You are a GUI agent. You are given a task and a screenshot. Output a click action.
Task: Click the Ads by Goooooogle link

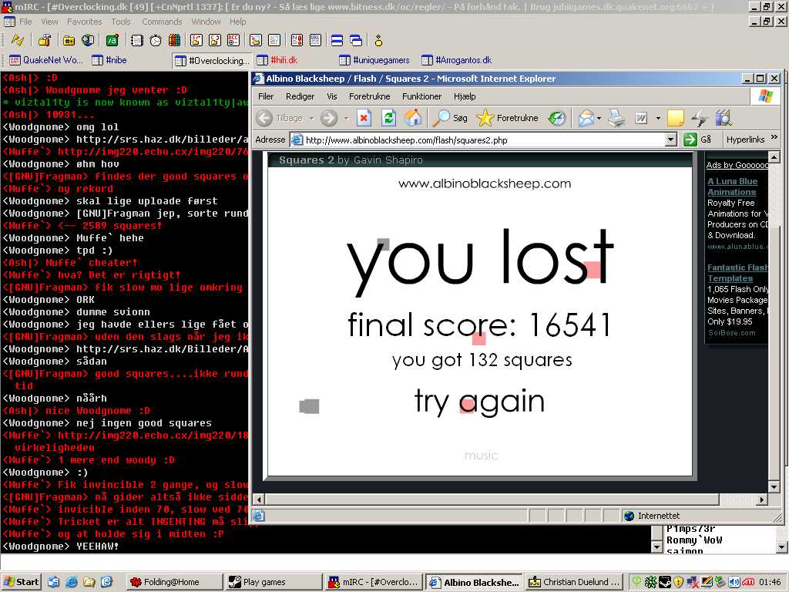737,165
